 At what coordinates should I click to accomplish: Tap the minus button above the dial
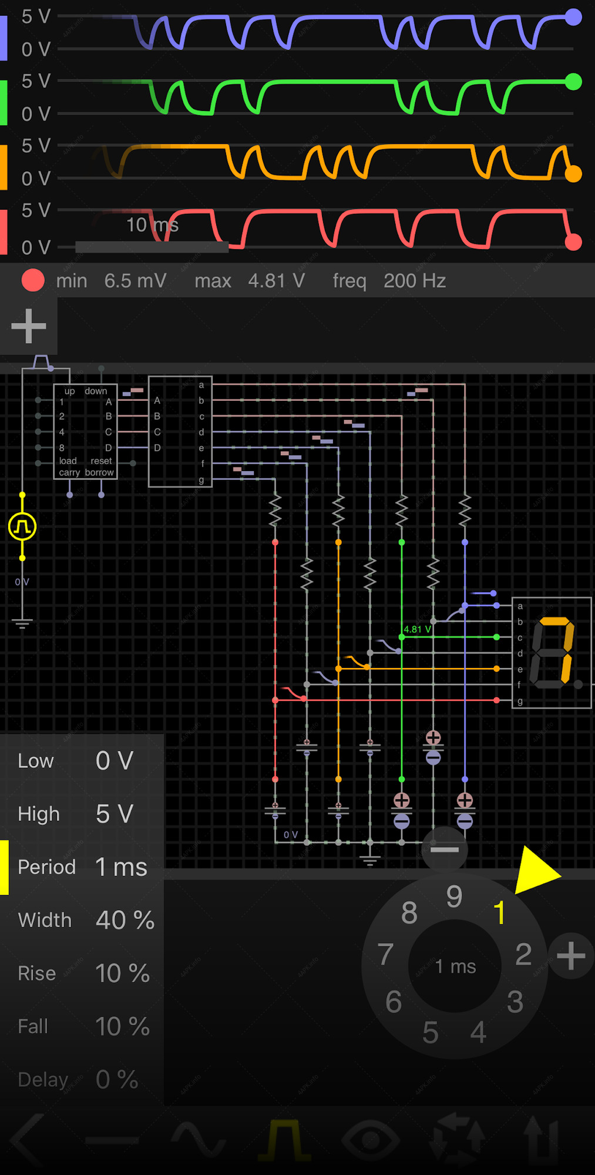coord(445,850)
